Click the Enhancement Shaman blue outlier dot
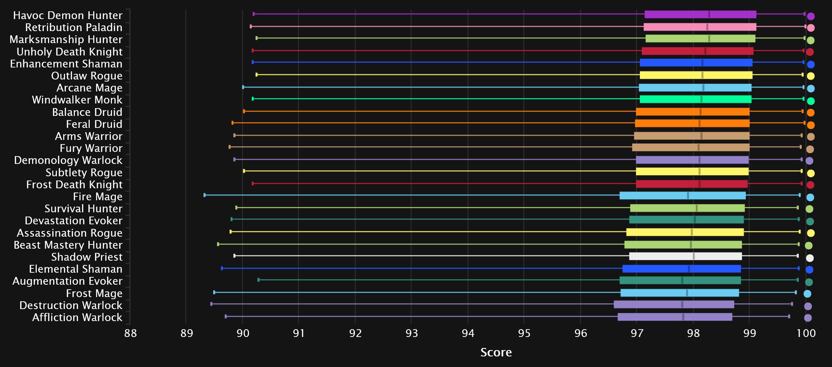Screen dimensions: 832x367 [x=811, y=64]
